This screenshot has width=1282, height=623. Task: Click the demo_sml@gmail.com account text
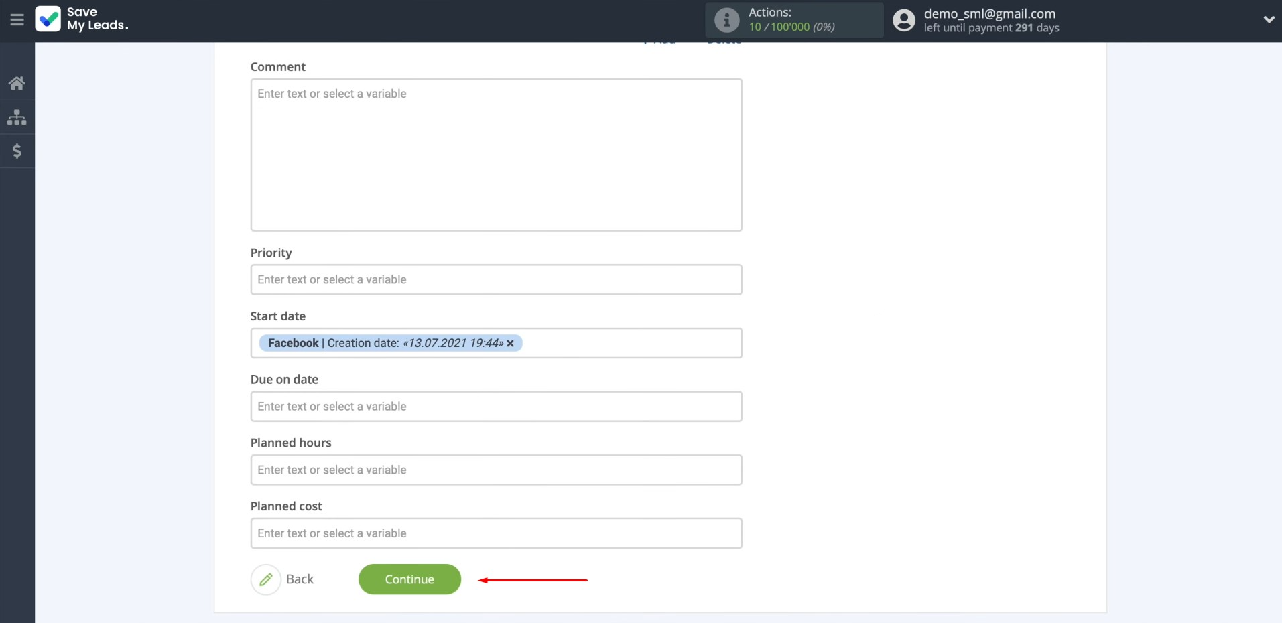click(989, 13)
